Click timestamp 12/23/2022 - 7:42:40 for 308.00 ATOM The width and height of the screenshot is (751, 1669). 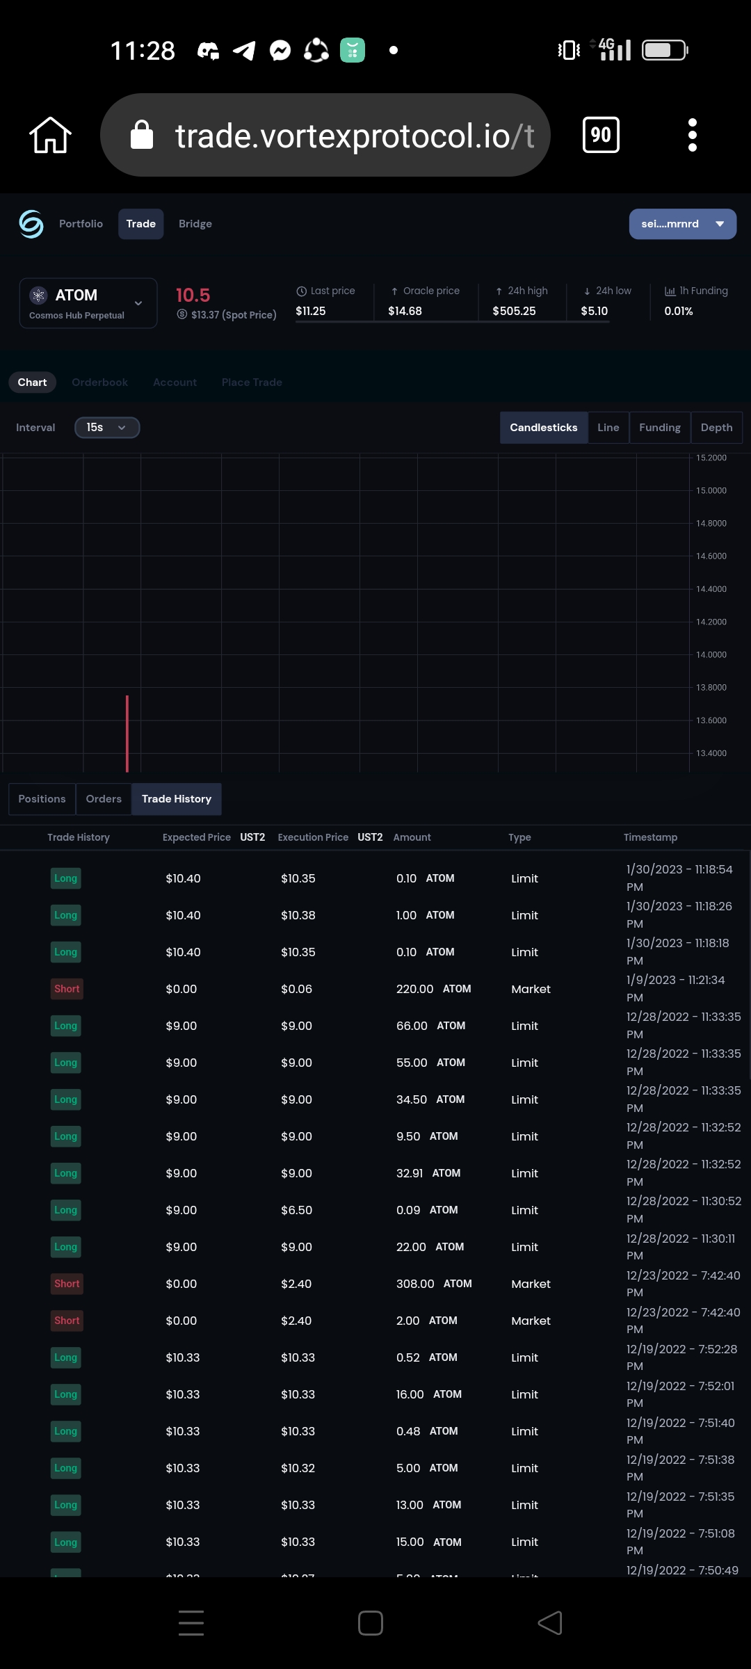[x=683, y=1284]
